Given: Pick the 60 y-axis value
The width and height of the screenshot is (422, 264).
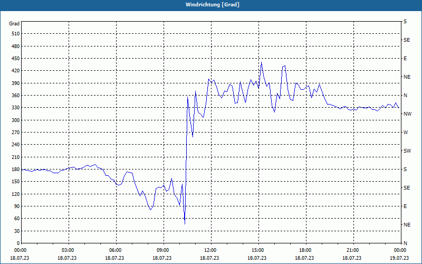Looking at the screenshot, I should tap(17, 219).
